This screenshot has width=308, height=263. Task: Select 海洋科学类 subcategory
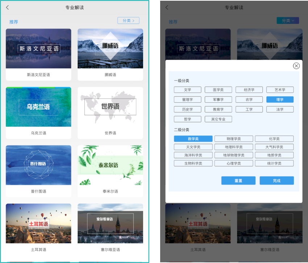[193, 155]
